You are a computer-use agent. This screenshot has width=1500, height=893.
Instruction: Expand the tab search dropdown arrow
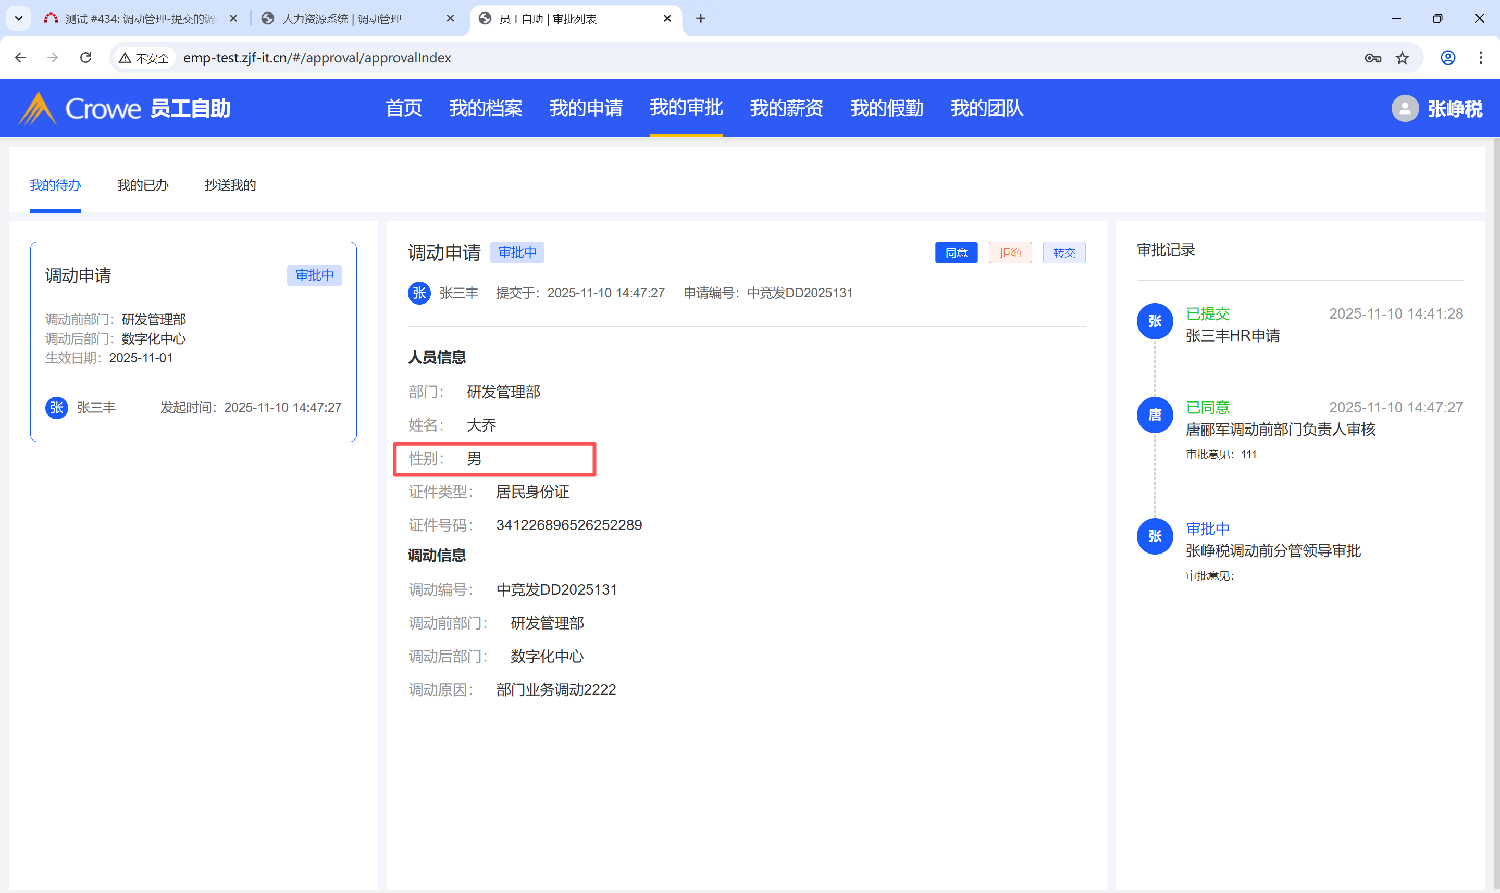(x=19, y=19)
